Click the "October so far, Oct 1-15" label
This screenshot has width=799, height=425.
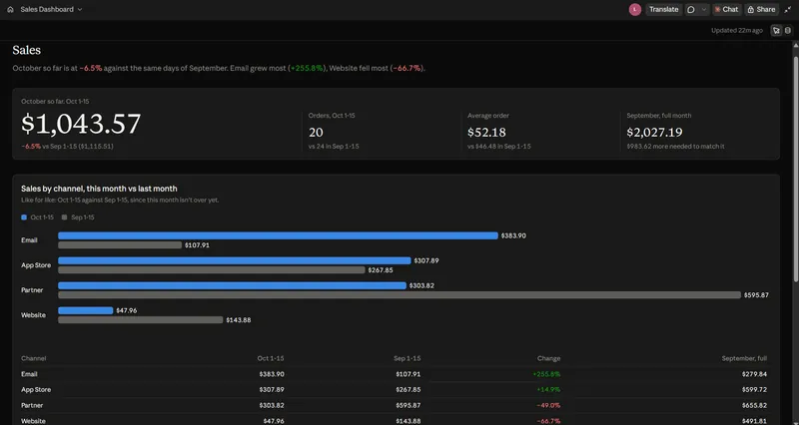55,102
